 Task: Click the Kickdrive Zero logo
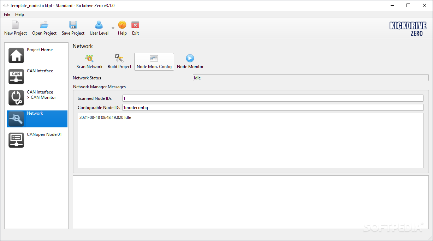(408, 28)
